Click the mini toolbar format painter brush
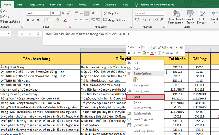 coord(177,53)
